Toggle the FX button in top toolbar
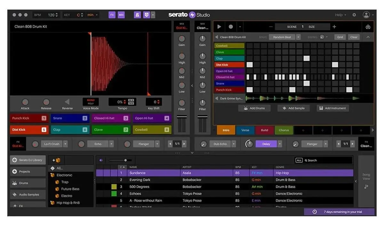This screenshot has height=230, width=384. click(x=112, y=15)
